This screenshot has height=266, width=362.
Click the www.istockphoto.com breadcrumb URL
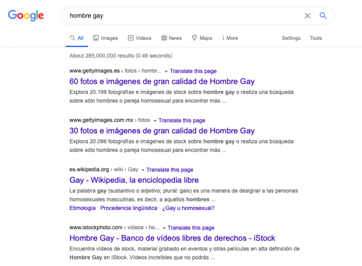[x=114, y=227]
